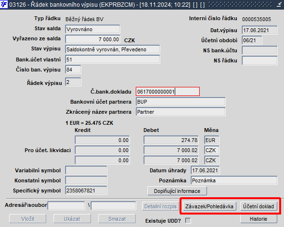Click the exchange rate text 1 EUR = 25.475 CZK

90,123
